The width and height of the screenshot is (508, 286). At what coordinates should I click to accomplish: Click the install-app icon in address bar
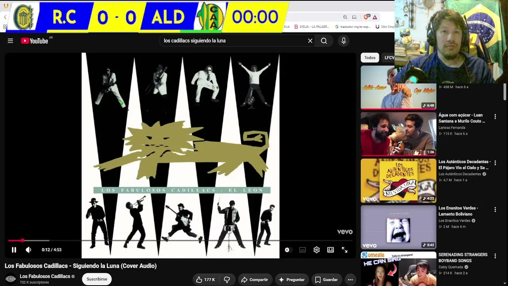click(354, 17)
